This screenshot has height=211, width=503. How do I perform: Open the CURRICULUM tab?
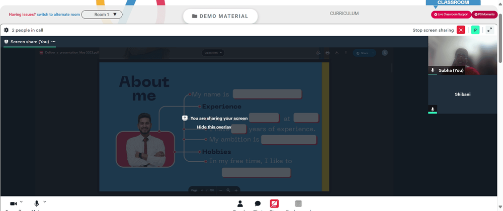pyautogui.click(x=344, y=14)
